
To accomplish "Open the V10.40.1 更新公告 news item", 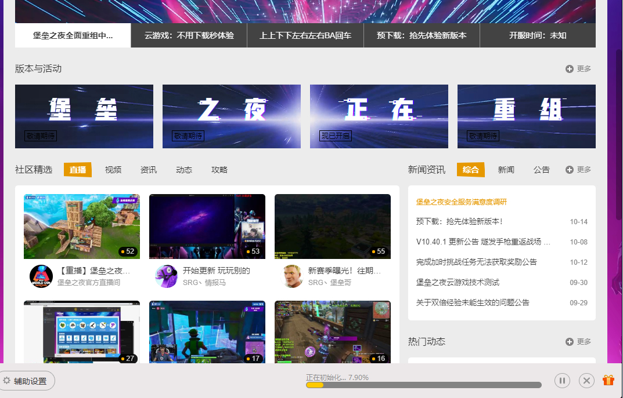I will coord(483,242).
